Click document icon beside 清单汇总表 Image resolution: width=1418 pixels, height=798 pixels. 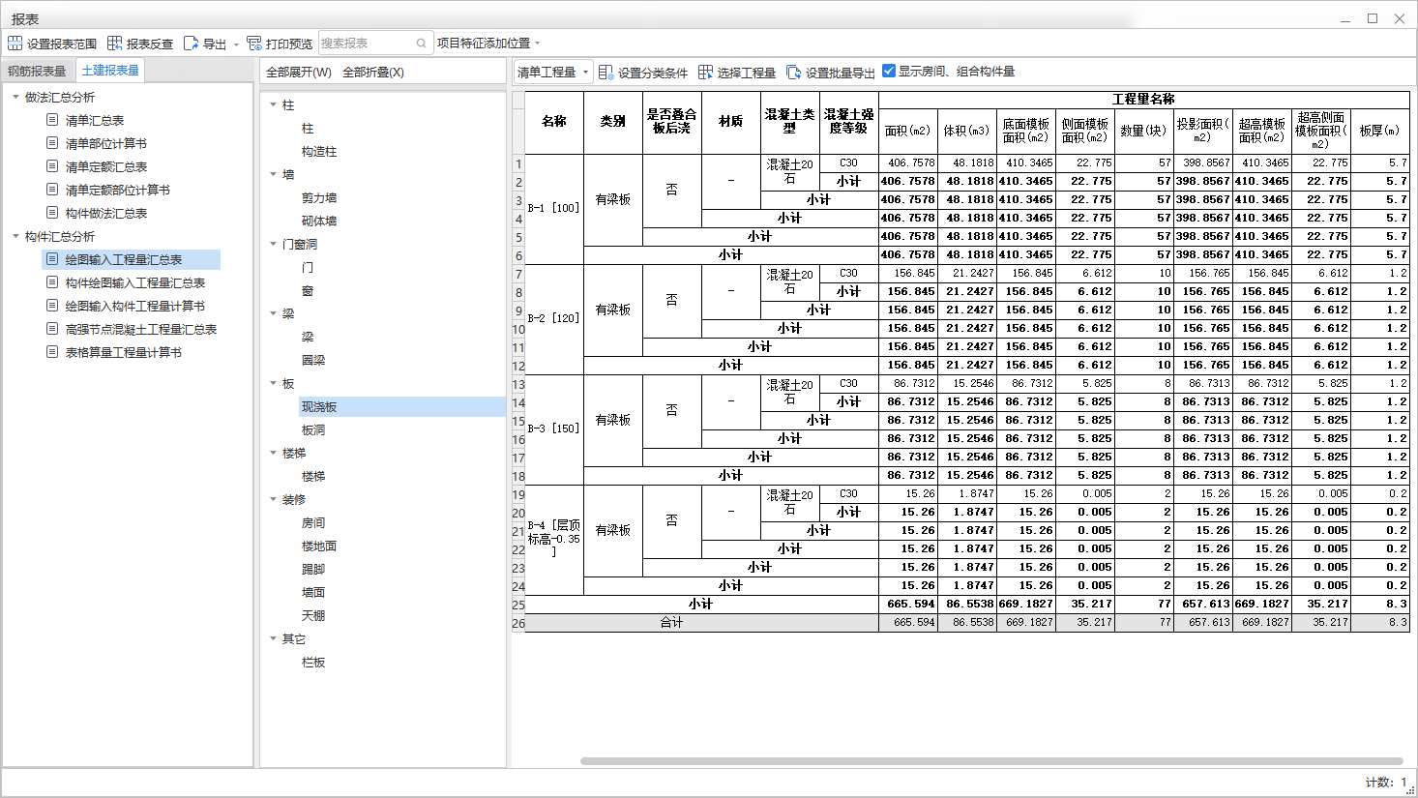coord(52,120)
